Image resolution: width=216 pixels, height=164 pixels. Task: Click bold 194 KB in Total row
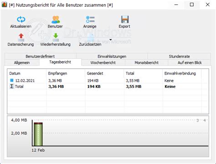tap(94, 87)
